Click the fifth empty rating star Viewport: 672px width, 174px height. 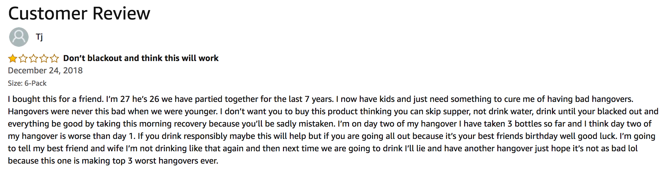(x=54, y=58)
